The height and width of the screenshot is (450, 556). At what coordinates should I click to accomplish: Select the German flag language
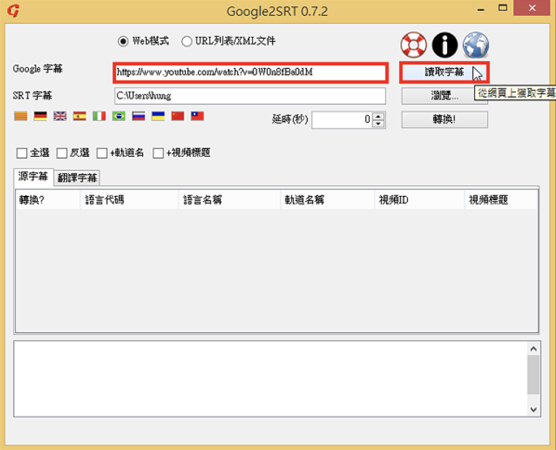click(41, 116)
